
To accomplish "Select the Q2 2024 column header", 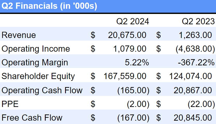I will (x=133, y=21).
